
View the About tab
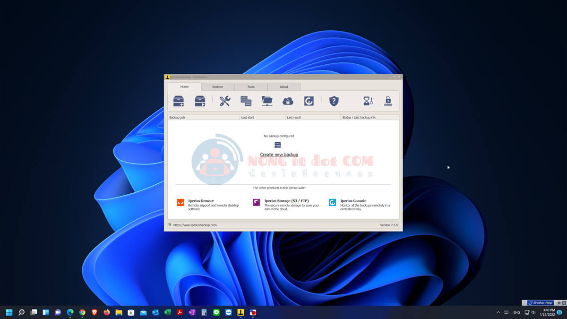284,86
